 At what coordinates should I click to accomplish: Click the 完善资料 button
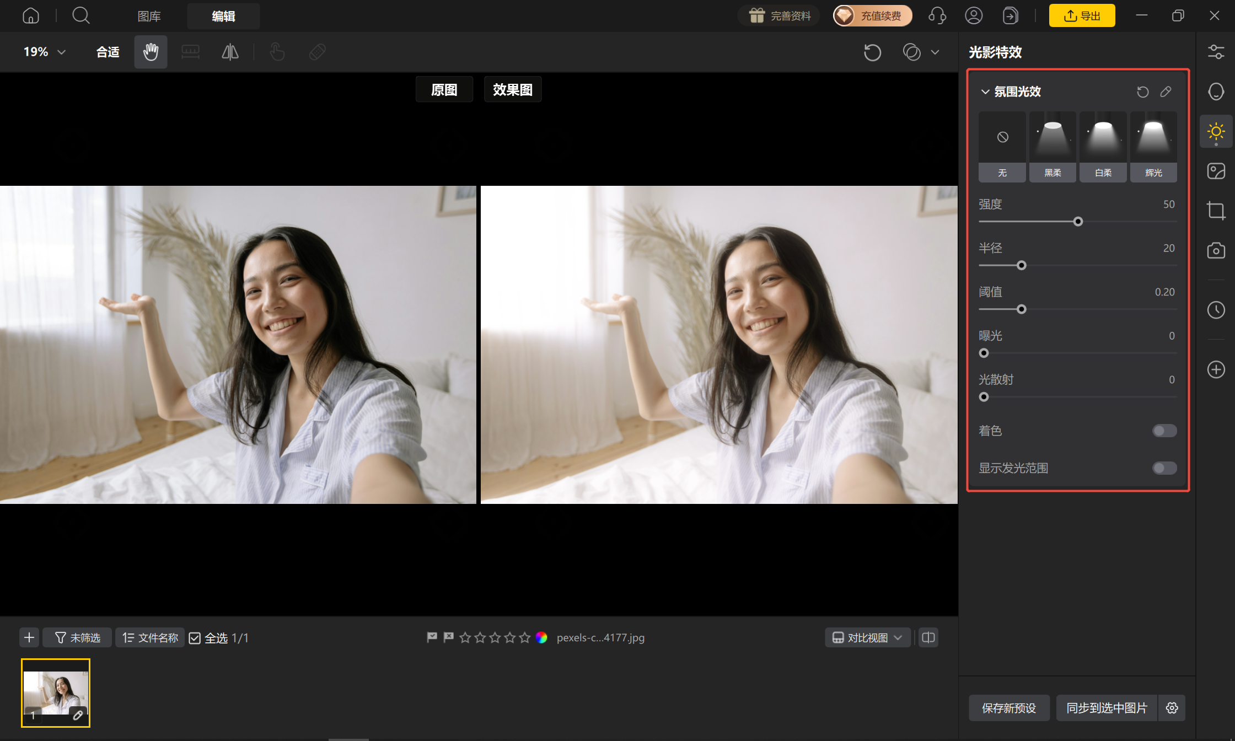click(x=780, y=15)
